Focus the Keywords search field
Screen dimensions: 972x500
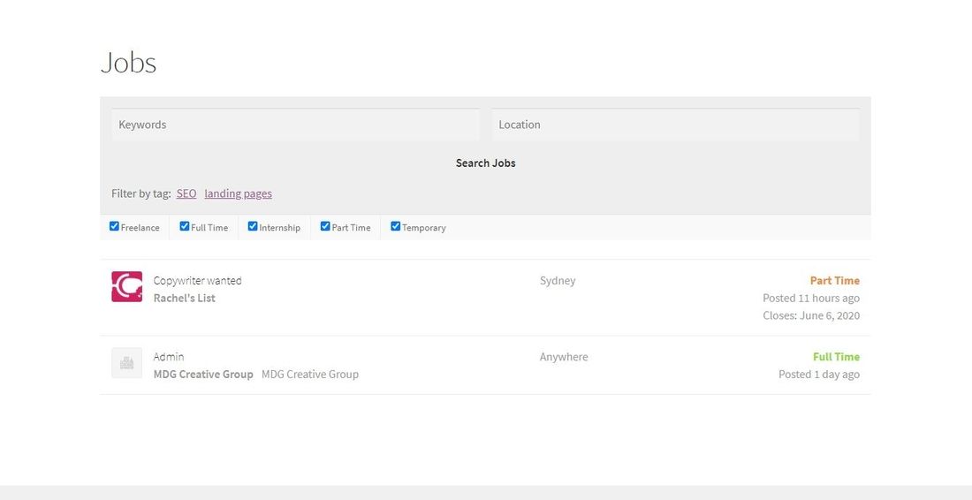pos(295,125)
